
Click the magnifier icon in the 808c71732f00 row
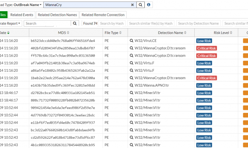click(x=131, y=100)
